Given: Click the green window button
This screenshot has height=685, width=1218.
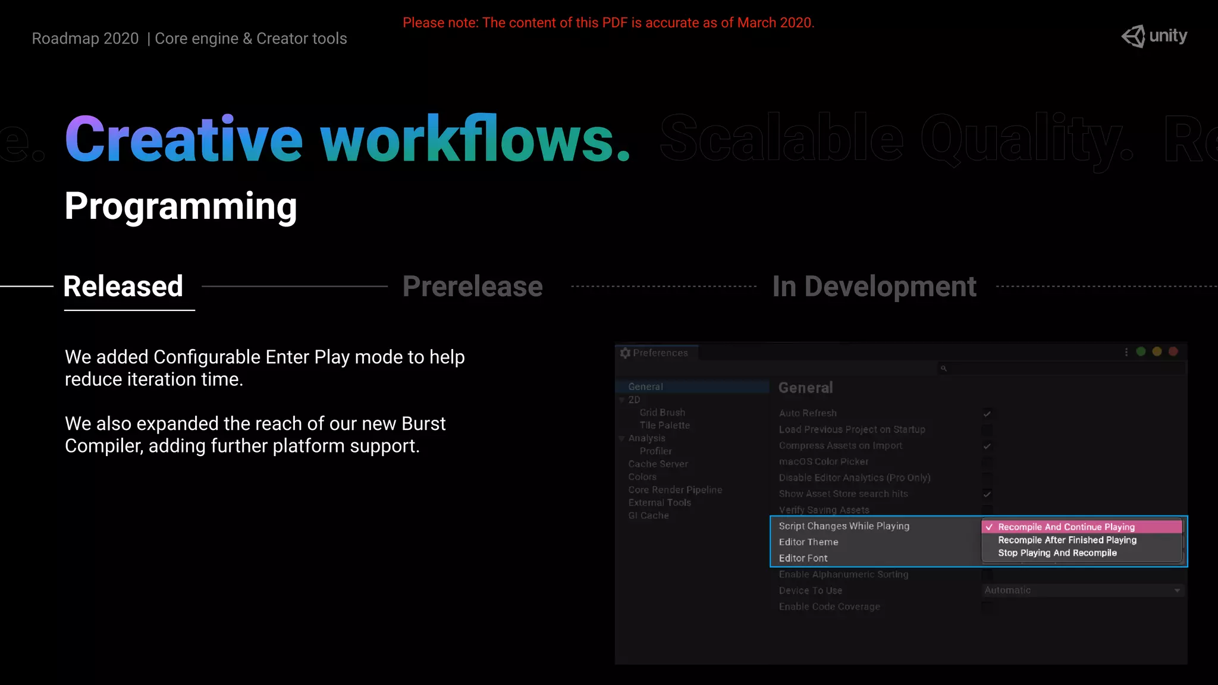Looking at the screenshot, I should point(1141,352).
